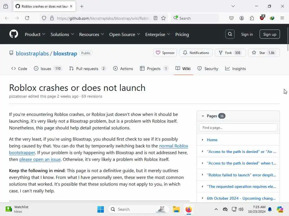The image size is (289, 216).
Task: Click the list all tabs chevron
Action: pos(233,6)
